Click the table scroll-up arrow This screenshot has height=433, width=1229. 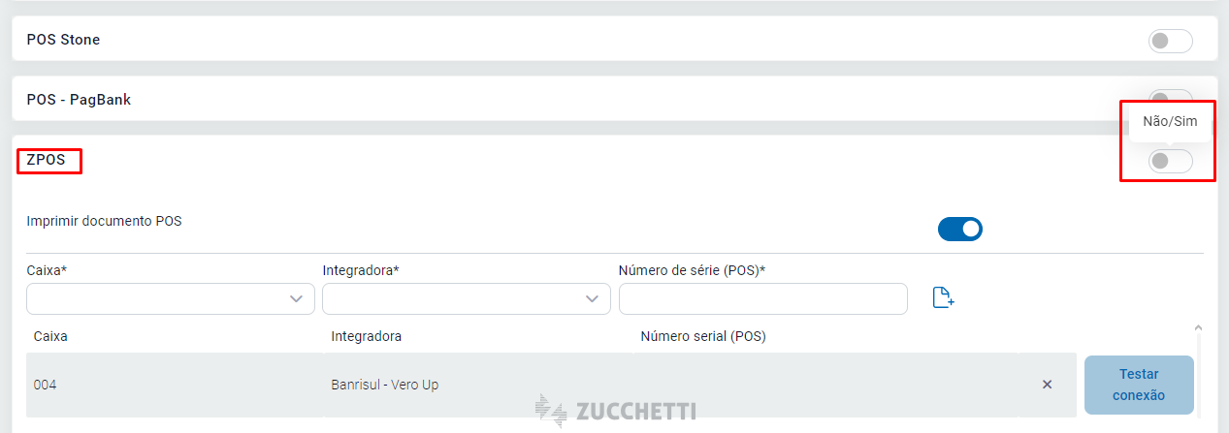pyautogui.click(x=1197, y=328)
